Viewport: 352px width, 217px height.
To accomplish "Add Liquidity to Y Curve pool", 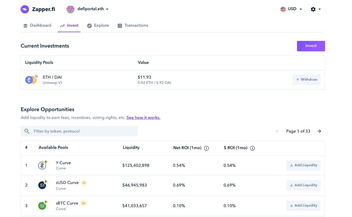I will click(x=303, y=165).
